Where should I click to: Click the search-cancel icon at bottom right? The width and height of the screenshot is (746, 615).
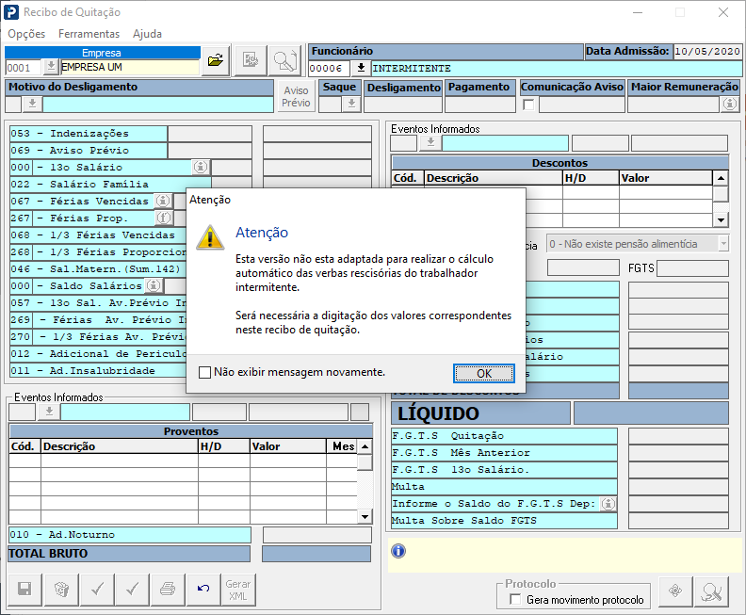point(711,591)
